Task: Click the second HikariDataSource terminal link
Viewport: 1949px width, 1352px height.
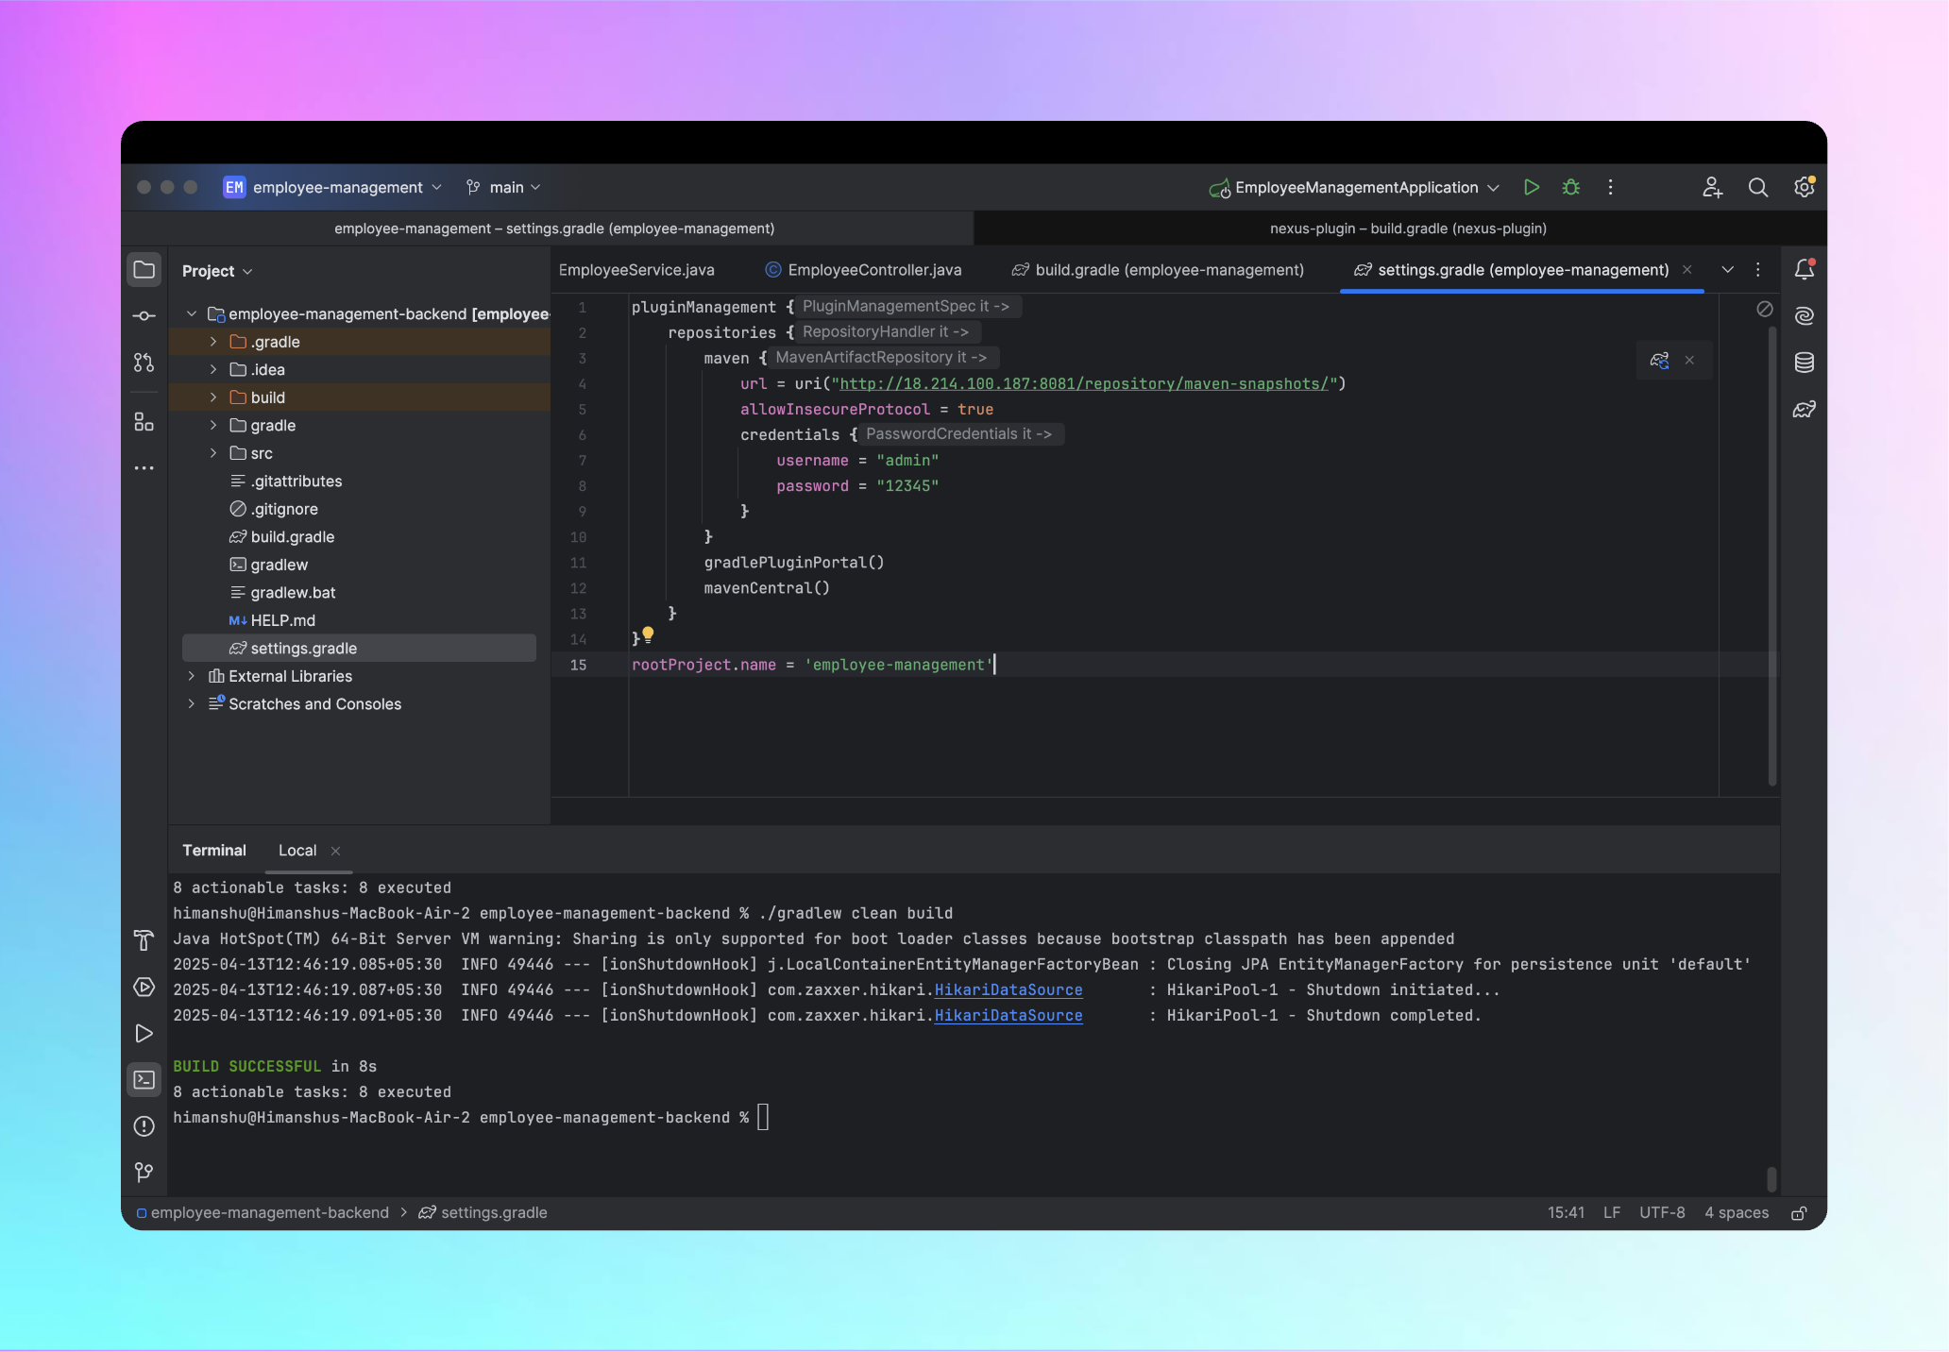Action: click(1008, 1016)
